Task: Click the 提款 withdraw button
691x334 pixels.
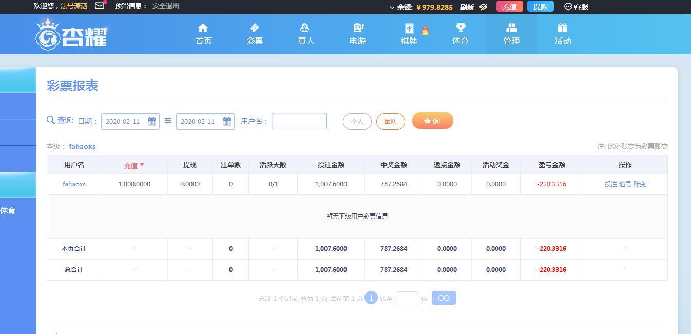Action: [541, 7]
